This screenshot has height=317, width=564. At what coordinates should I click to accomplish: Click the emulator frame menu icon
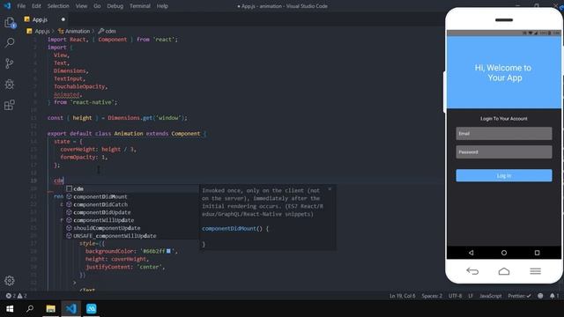535,271
